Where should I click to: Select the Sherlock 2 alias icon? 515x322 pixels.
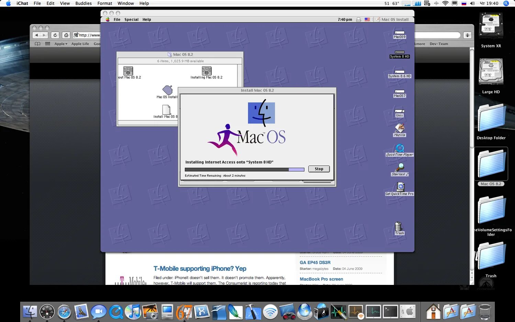click(400, 170)
